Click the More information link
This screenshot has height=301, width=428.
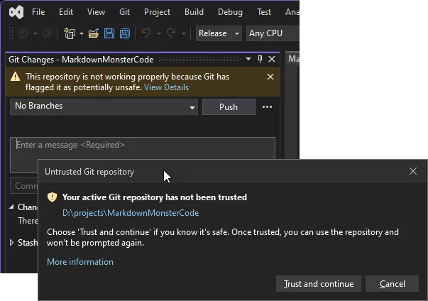pyautogui.click(x=80, y=262)
